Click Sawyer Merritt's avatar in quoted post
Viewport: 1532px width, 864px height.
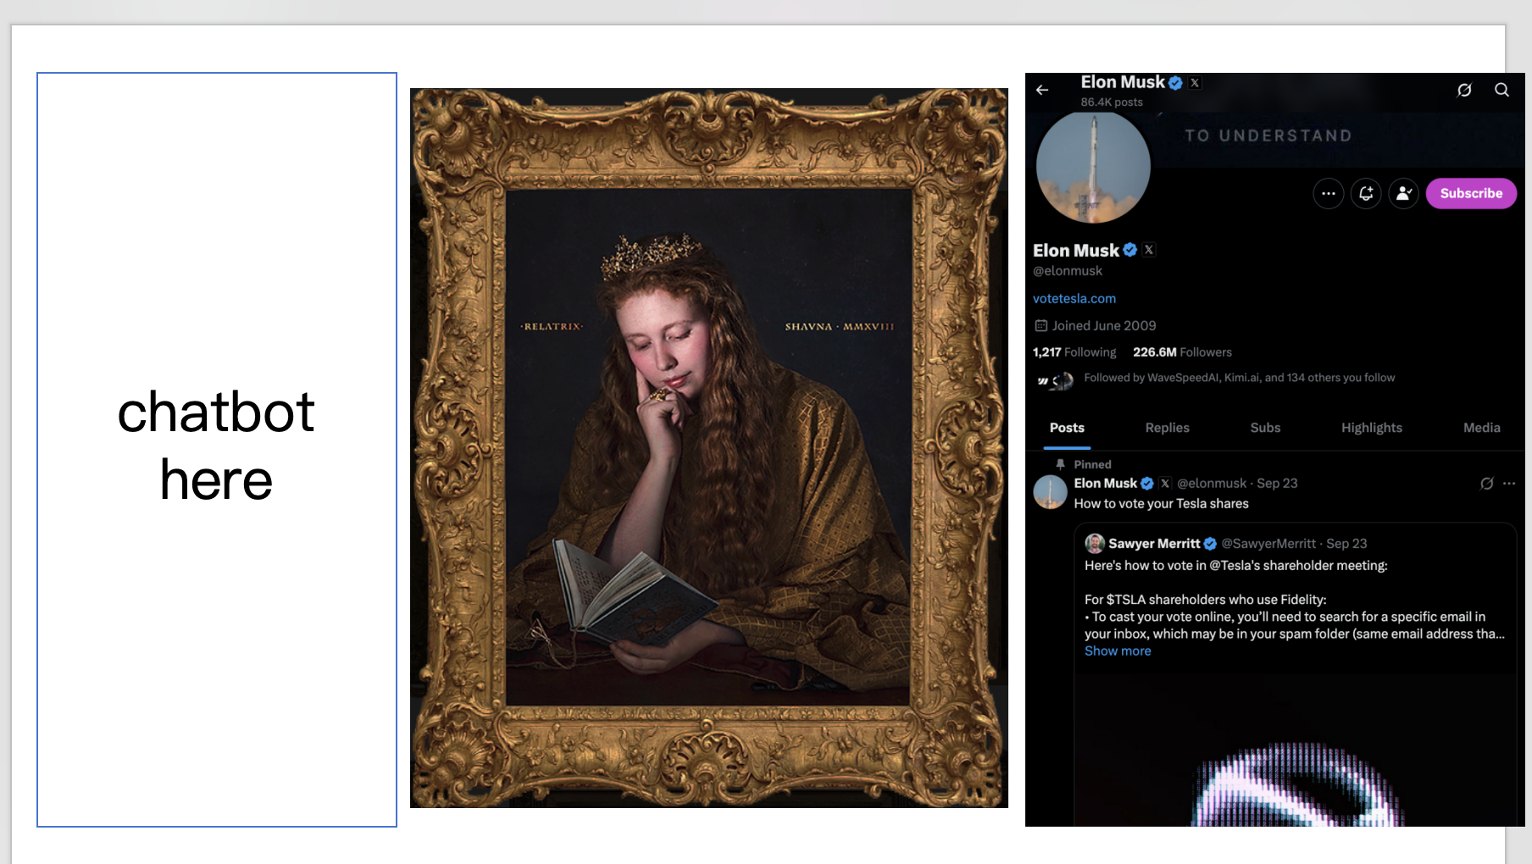click(1095, 544)
